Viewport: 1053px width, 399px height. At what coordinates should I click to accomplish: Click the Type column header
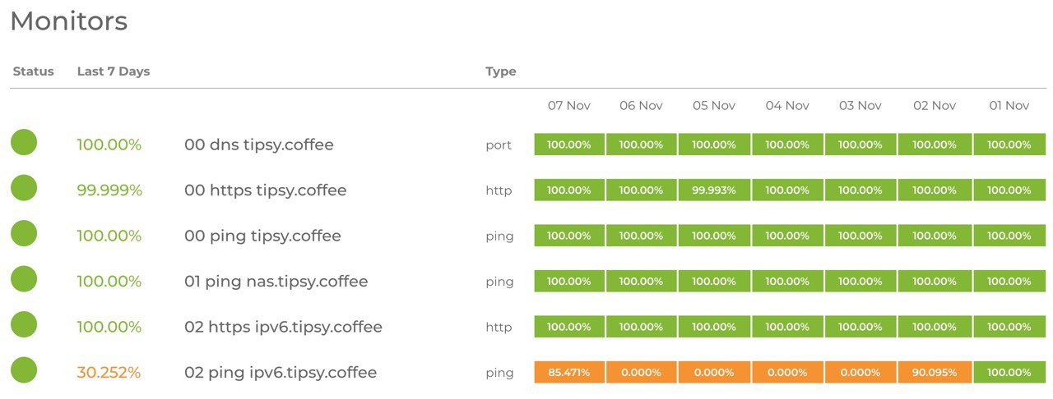coord(501,72)
